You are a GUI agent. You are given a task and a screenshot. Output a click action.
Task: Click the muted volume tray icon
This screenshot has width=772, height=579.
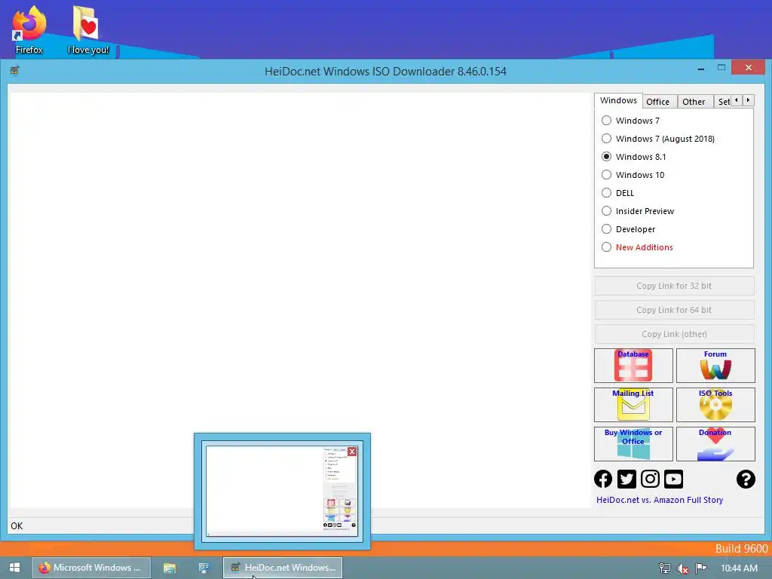[x=683, y=568]
